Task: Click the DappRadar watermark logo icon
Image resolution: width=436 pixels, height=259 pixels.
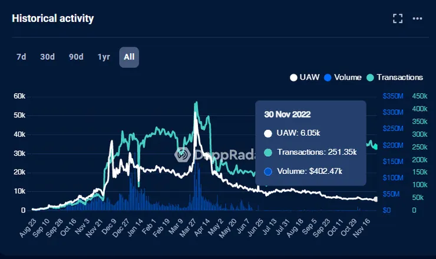Action: (x=182, y=155)
